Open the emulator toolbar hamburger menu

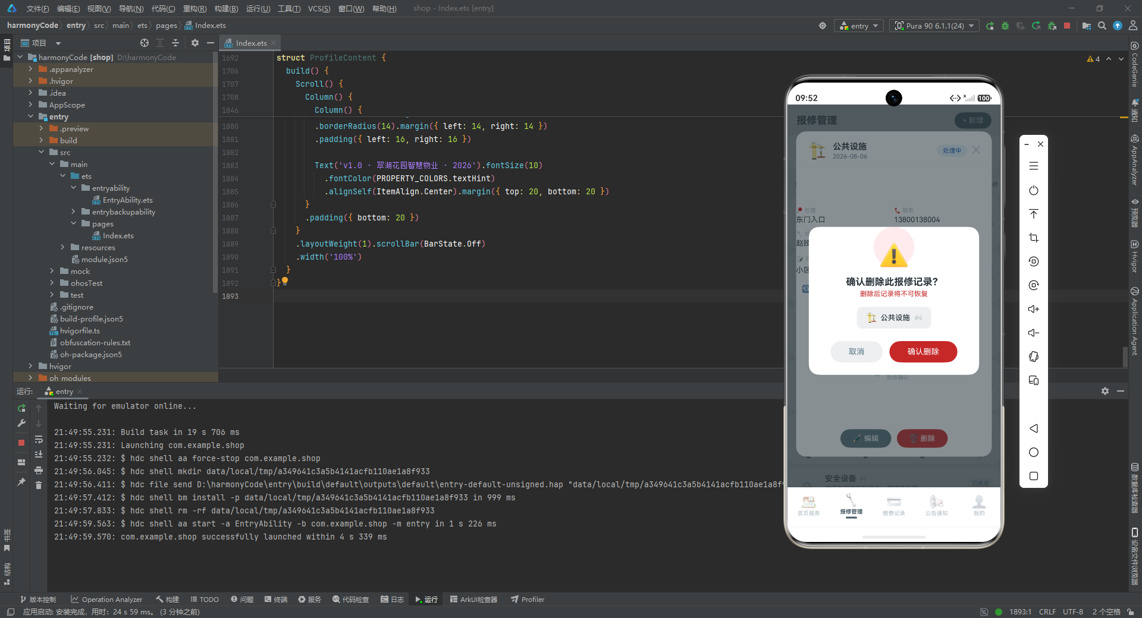1034,166
